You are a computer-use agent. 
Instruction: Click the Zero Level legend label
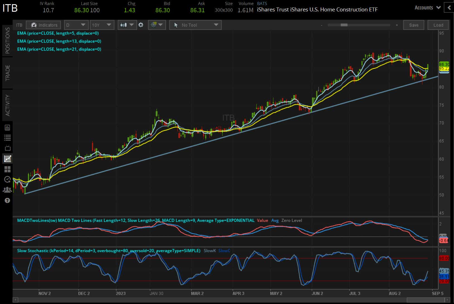292,220
